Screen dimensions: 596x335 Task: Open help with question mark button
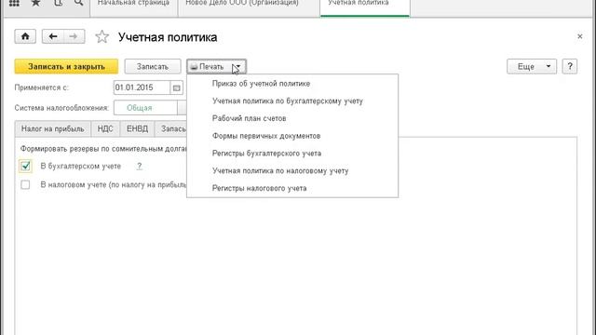(569, 66)
